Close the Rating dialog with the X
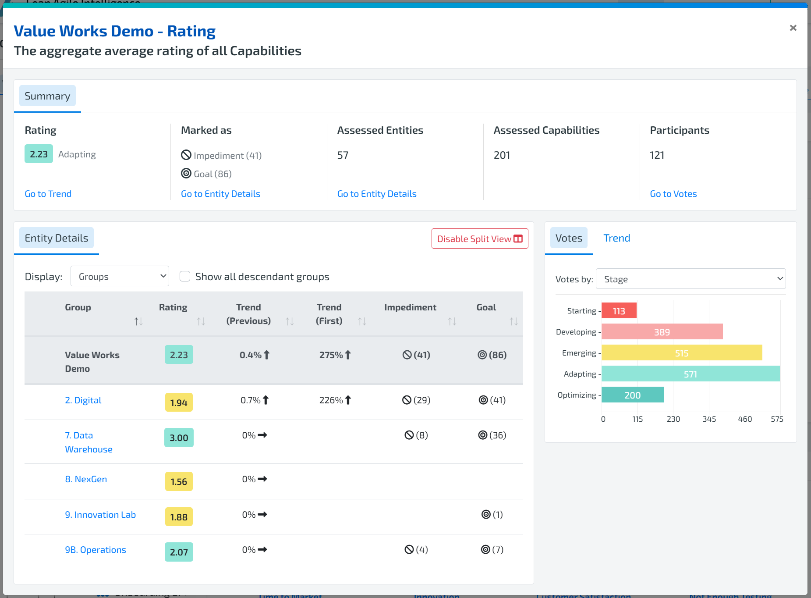Image resolution: width=811 pixels, height=598 pixels. pyautogui.click(x=793, y=28)
